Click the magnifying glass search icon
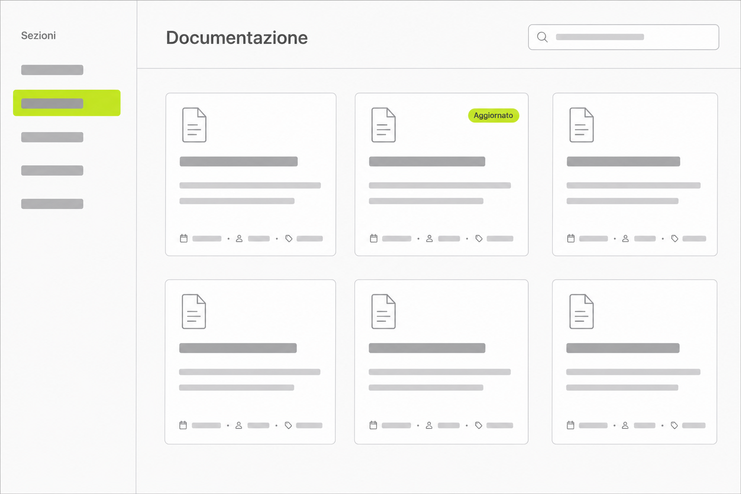741x494 pixels. pyautogui.click(x=542, y=37)
